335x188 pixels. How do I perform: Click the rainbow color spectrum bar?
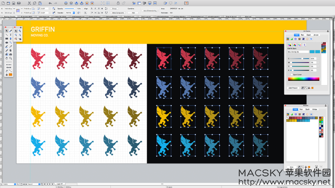[304, 79]
